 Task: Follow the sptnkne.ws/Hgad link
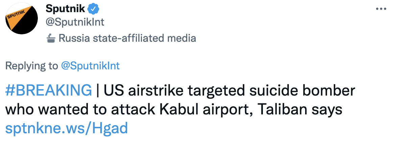(67, 128)
